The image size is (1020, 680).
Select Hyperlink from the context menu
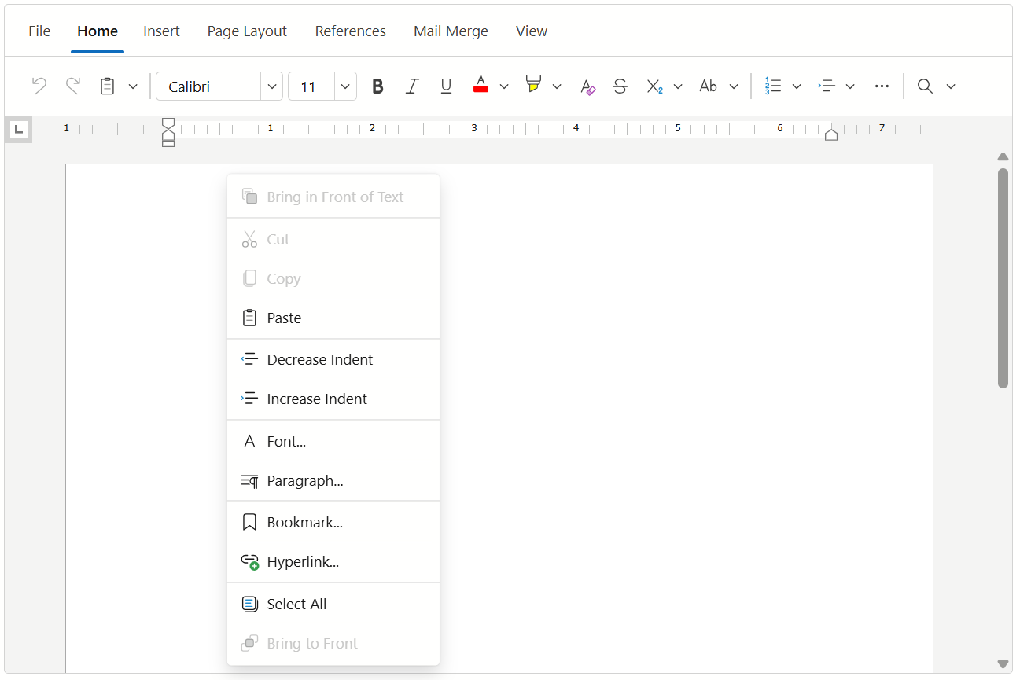[x=302, y=561]
